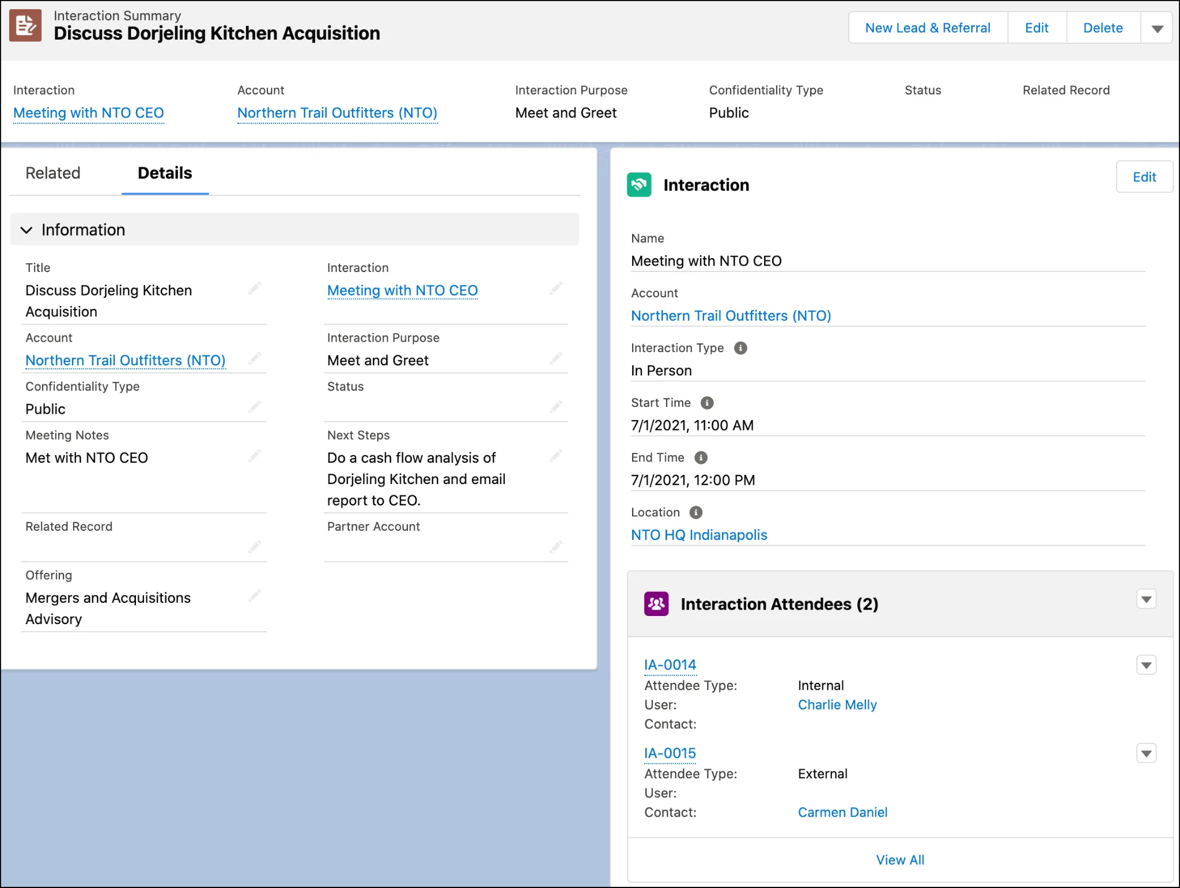Click the NTO HQ Indianapolis location link
Screen dimensions: 1180x888
(702, 534)
